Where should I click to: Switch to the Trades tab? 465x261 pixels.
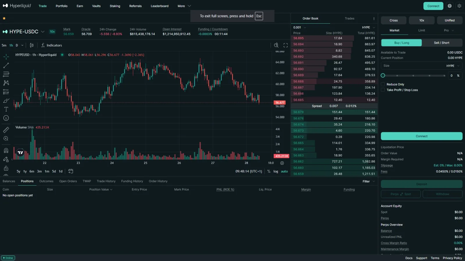pos(349,19)
